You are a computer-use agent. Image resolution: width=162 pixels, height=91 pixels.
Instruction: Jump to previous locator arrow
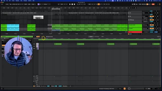129,10
